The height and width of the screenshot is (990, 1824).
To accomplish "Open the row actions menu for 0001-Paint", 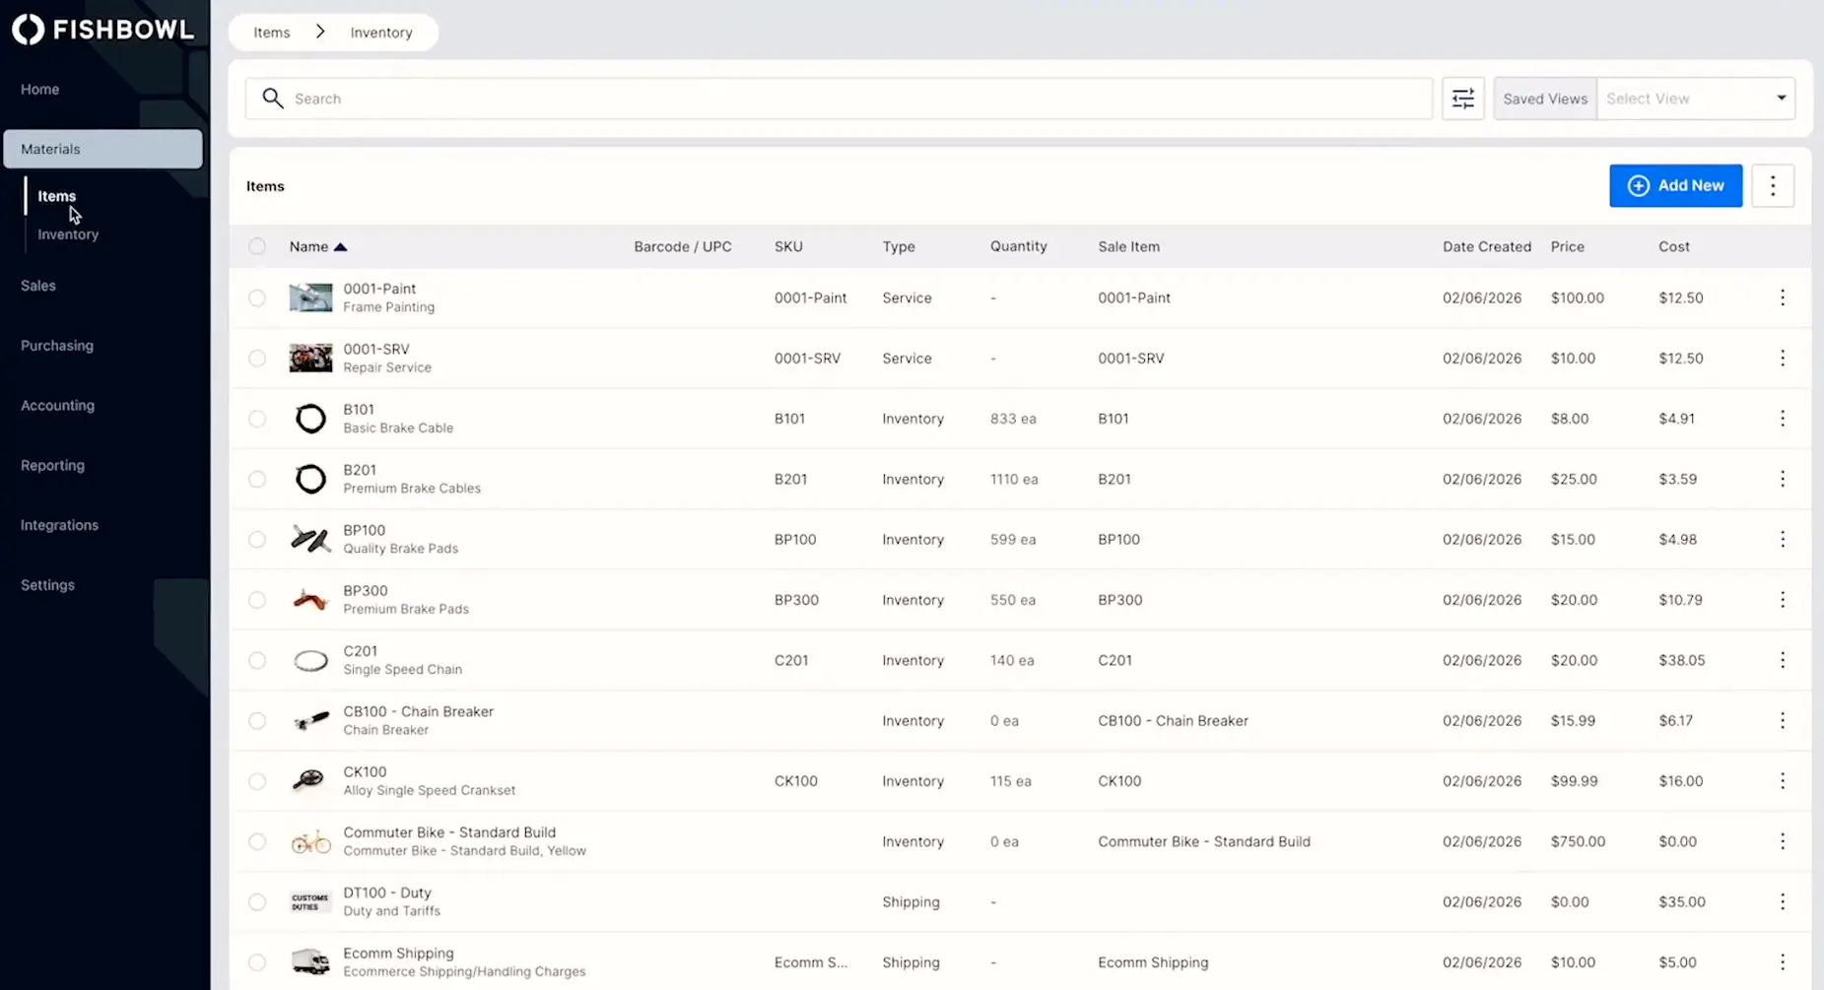I will (x=1783, y=297).
